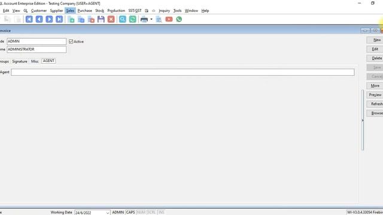Image resolution: width=383 pixels, height=215 pixels.
Task: Open the Working Date dropdown
Action: pos(108,213)
